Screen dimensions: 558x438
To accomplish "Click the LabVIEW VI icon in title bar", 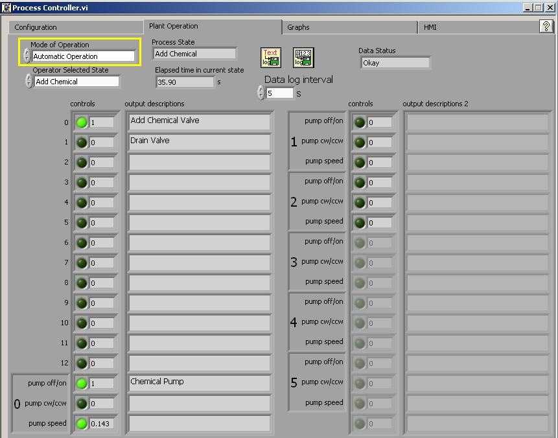I will coord(6,8).
